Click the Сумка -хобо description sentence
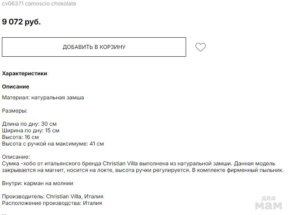The image size is (288, 215). point(116,163)
